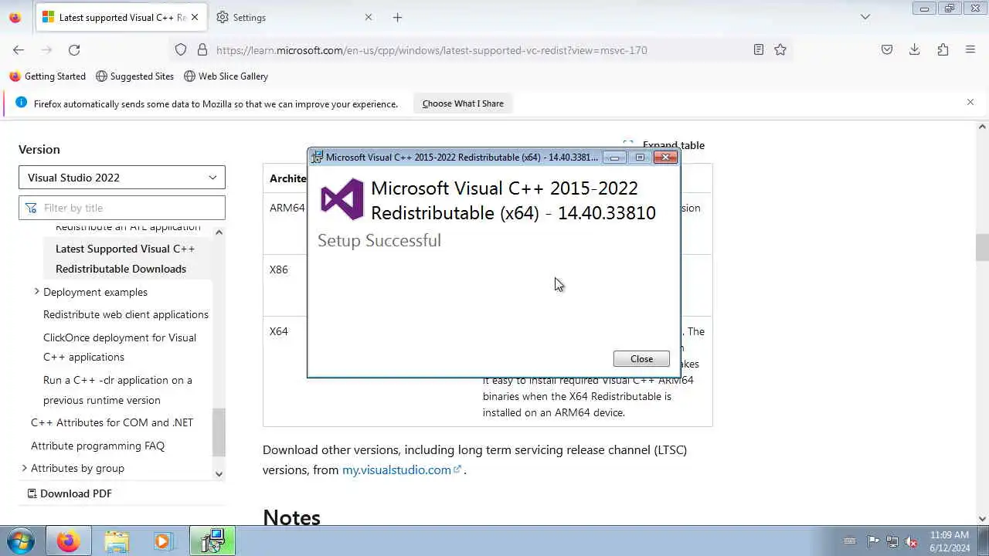Open my.visualstudio.com link
Screen dimensions: 989x556
(x=402, y=470)
